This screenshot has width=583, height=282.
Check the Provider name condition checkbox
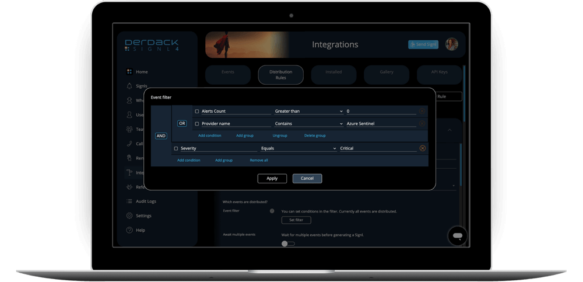(x=197, y=124)
